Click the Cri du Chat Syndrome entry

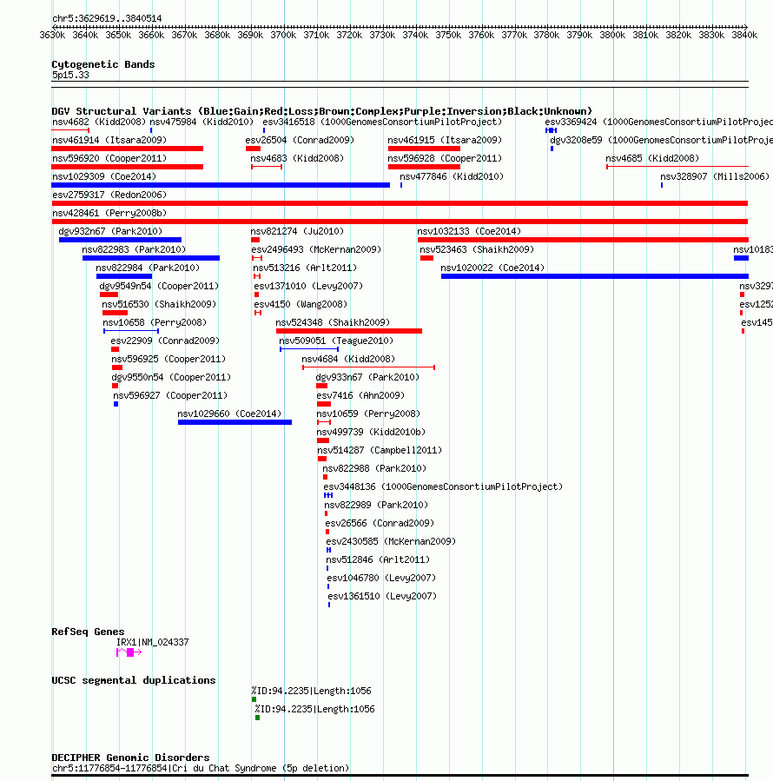(x=201, y=769)
